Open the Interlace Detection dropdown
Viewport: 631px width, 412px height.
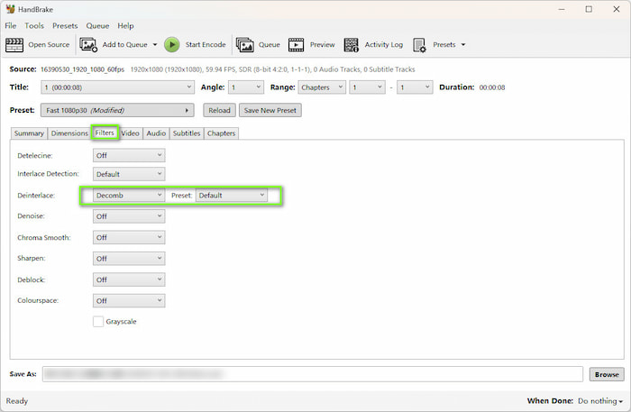[129, 174]
